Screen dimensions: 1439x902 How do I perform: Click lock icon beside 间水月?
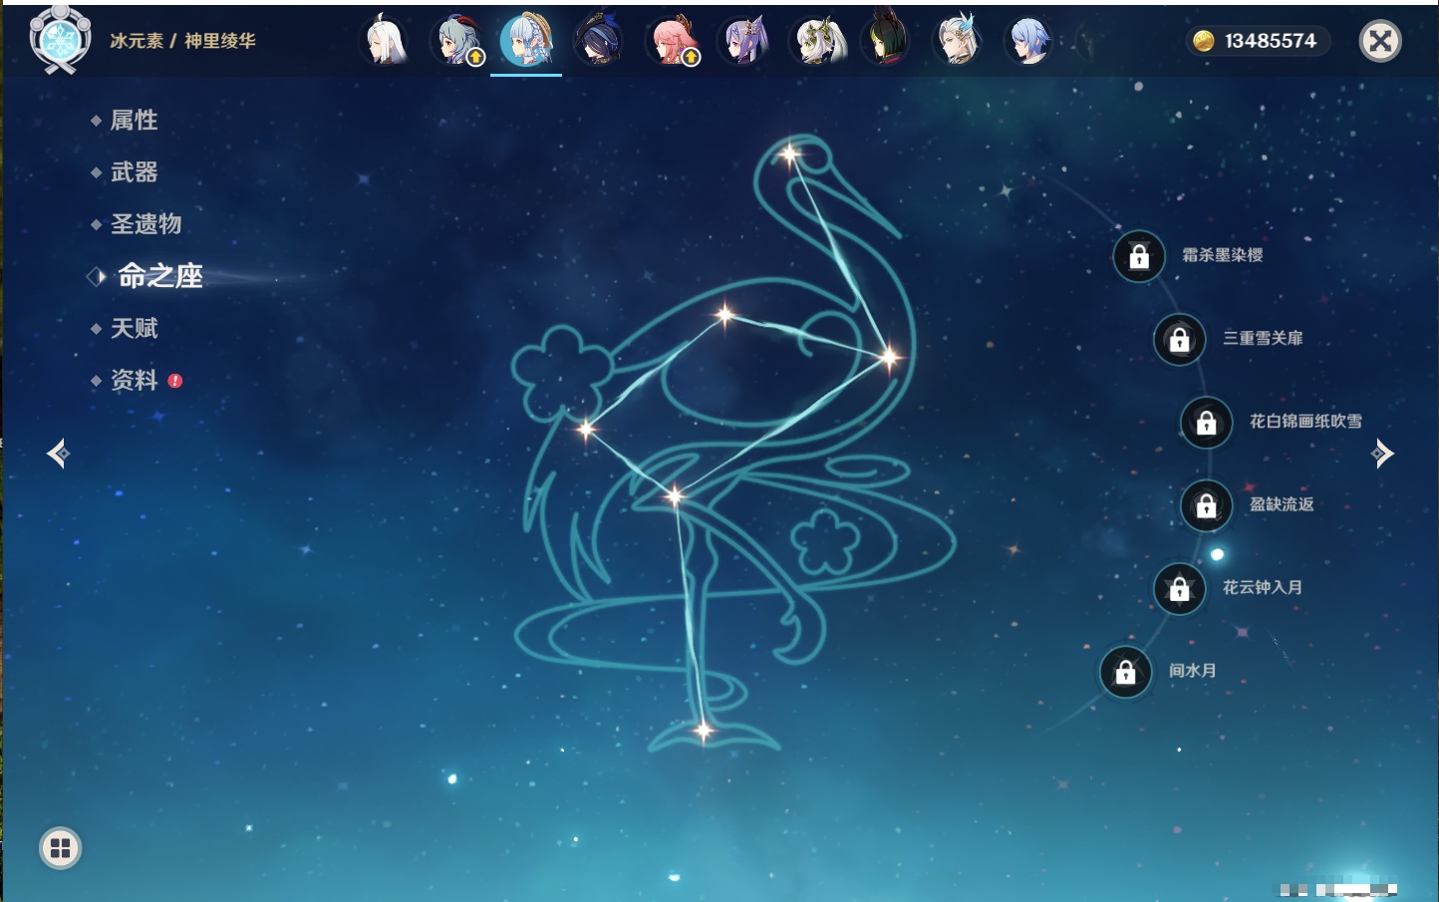(x=1126, y=672)
